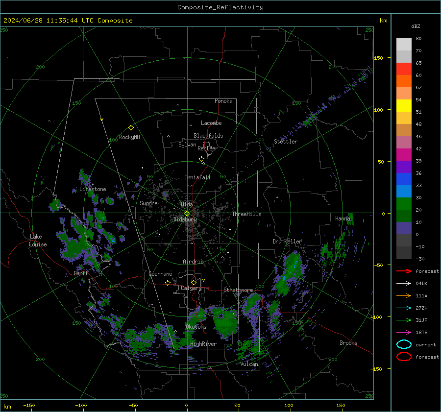Click the yellow diamond marker near Cochrane
441x412 pixels.
coord(168,283)
